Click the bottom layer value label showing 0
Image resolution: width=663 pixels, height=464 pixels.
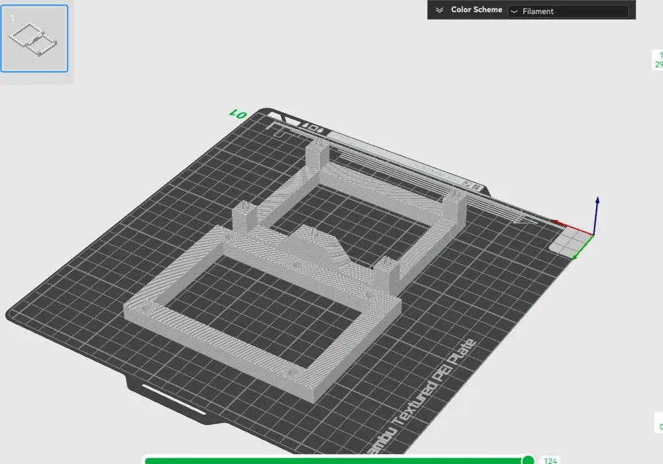(660, 426)
